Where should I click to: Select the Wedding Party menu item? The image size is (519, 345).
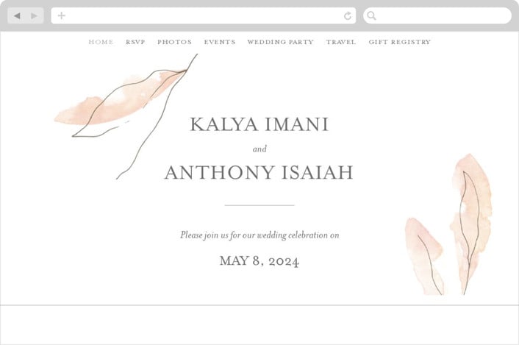[280, 42]
